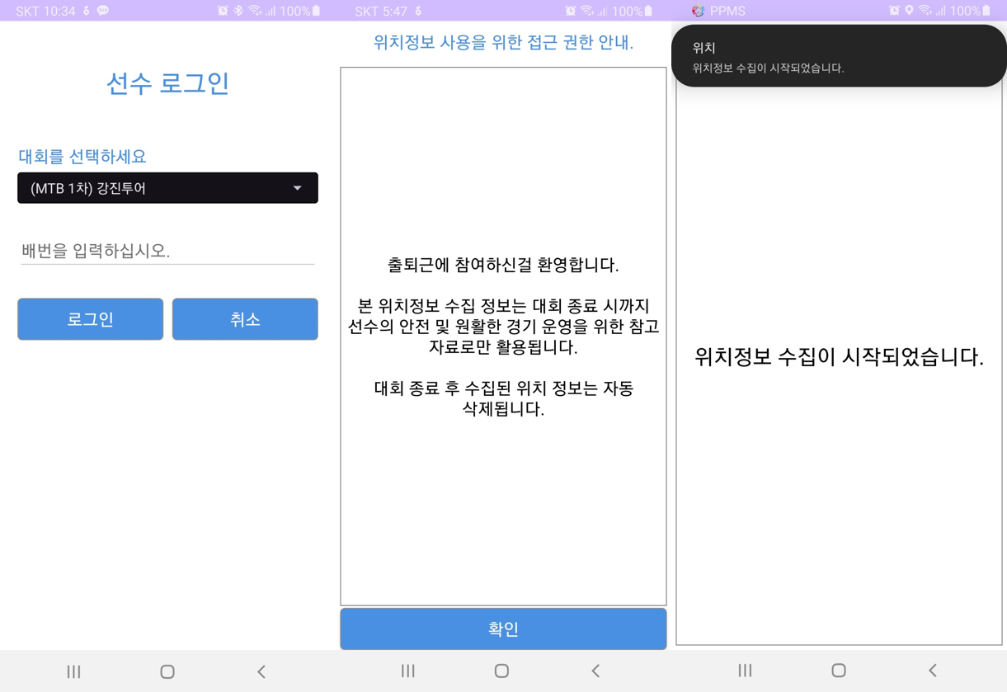
Task: Click large 위치정보 수집이 시작되었습니다 message
Action: (x=839, y=357)
